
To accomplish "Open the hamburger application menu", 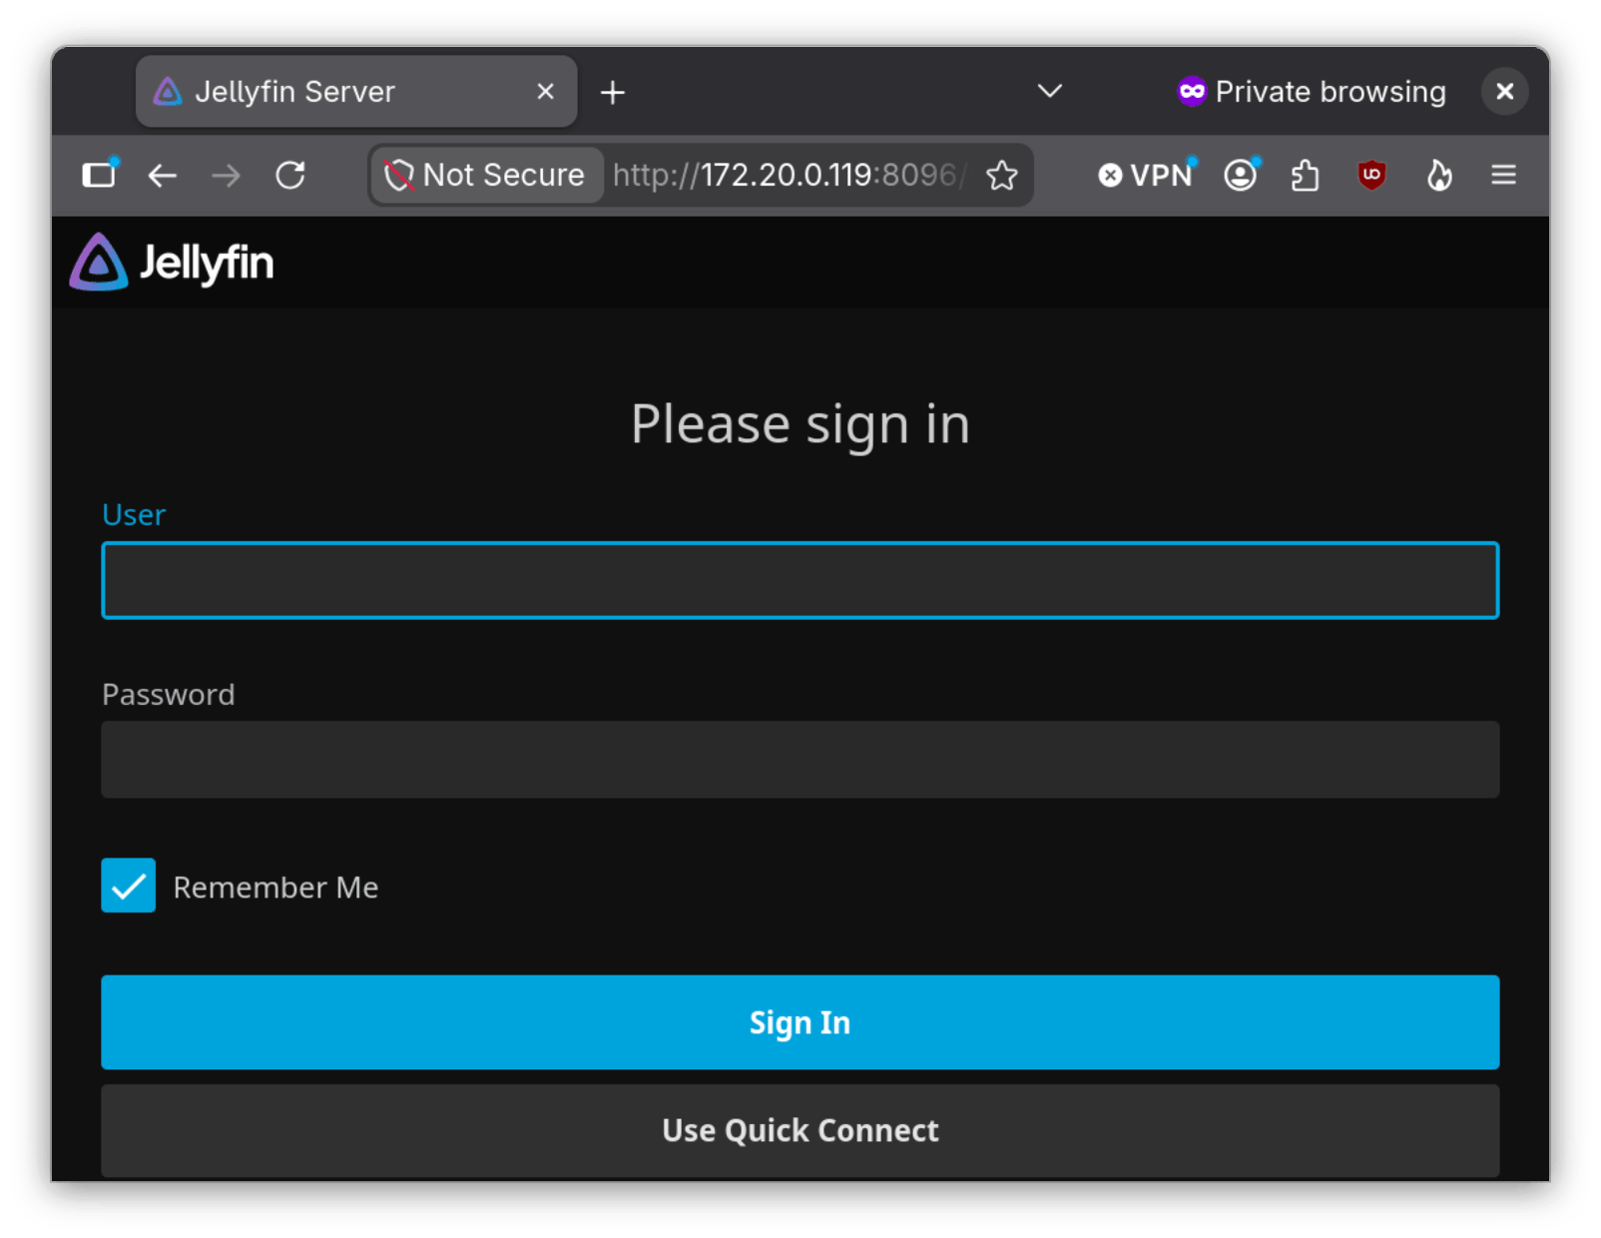I will (x=1504, y=176).
